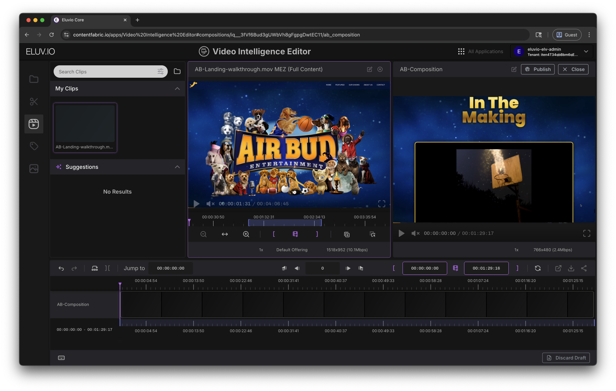
Task: Toggle mute on AB-Composition player
Action: tap(415, 233)
